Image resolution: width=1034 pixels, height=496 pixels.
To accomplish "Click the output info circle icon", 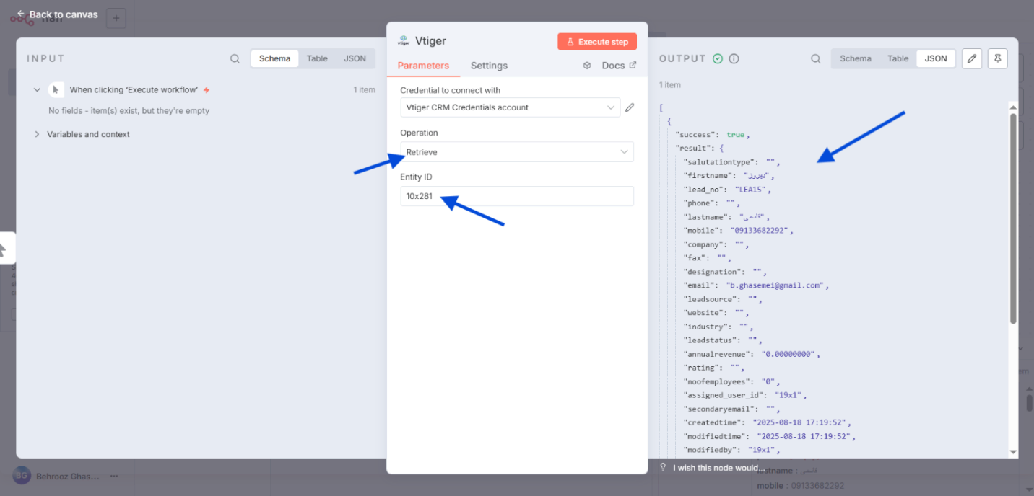I will pyautogui.click(x=734, y=59).
